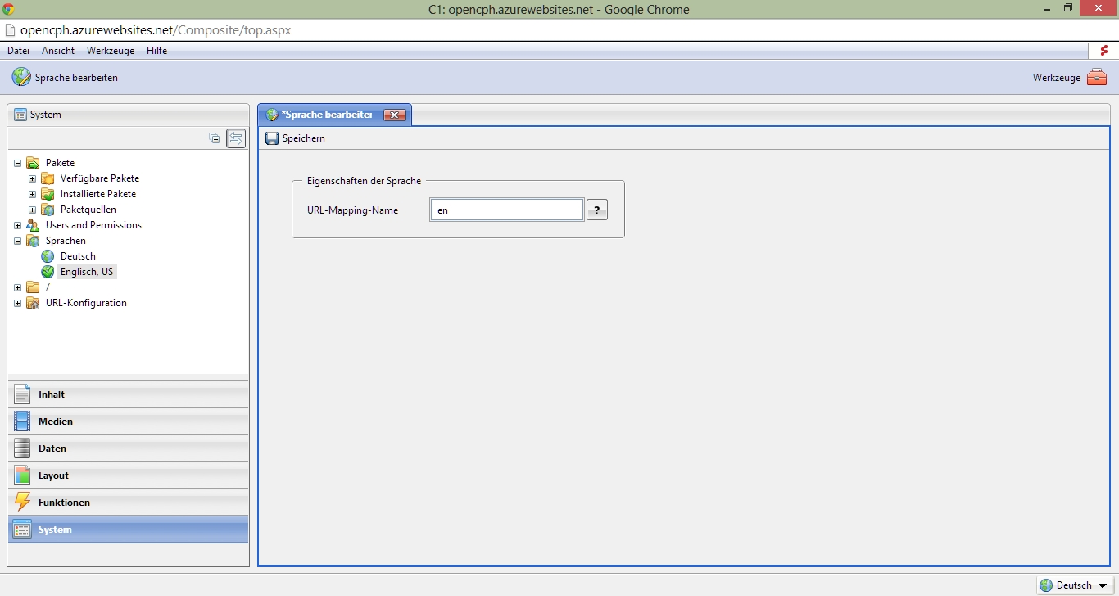Click the red icon in menu bar corner
The height and width of the screenshot is (596, 1119).
1103,51
